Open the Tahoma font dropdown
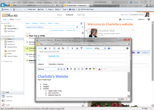The image size is (154, 110). (x=48, y=69)
